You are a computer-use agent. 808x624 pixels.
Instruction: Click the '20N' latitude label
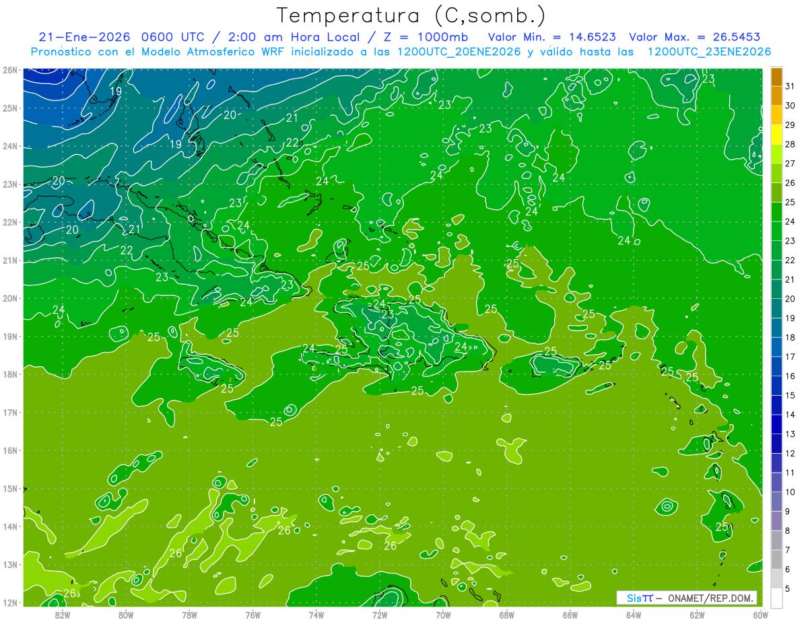pyautogui.click(x=9, y=298)
